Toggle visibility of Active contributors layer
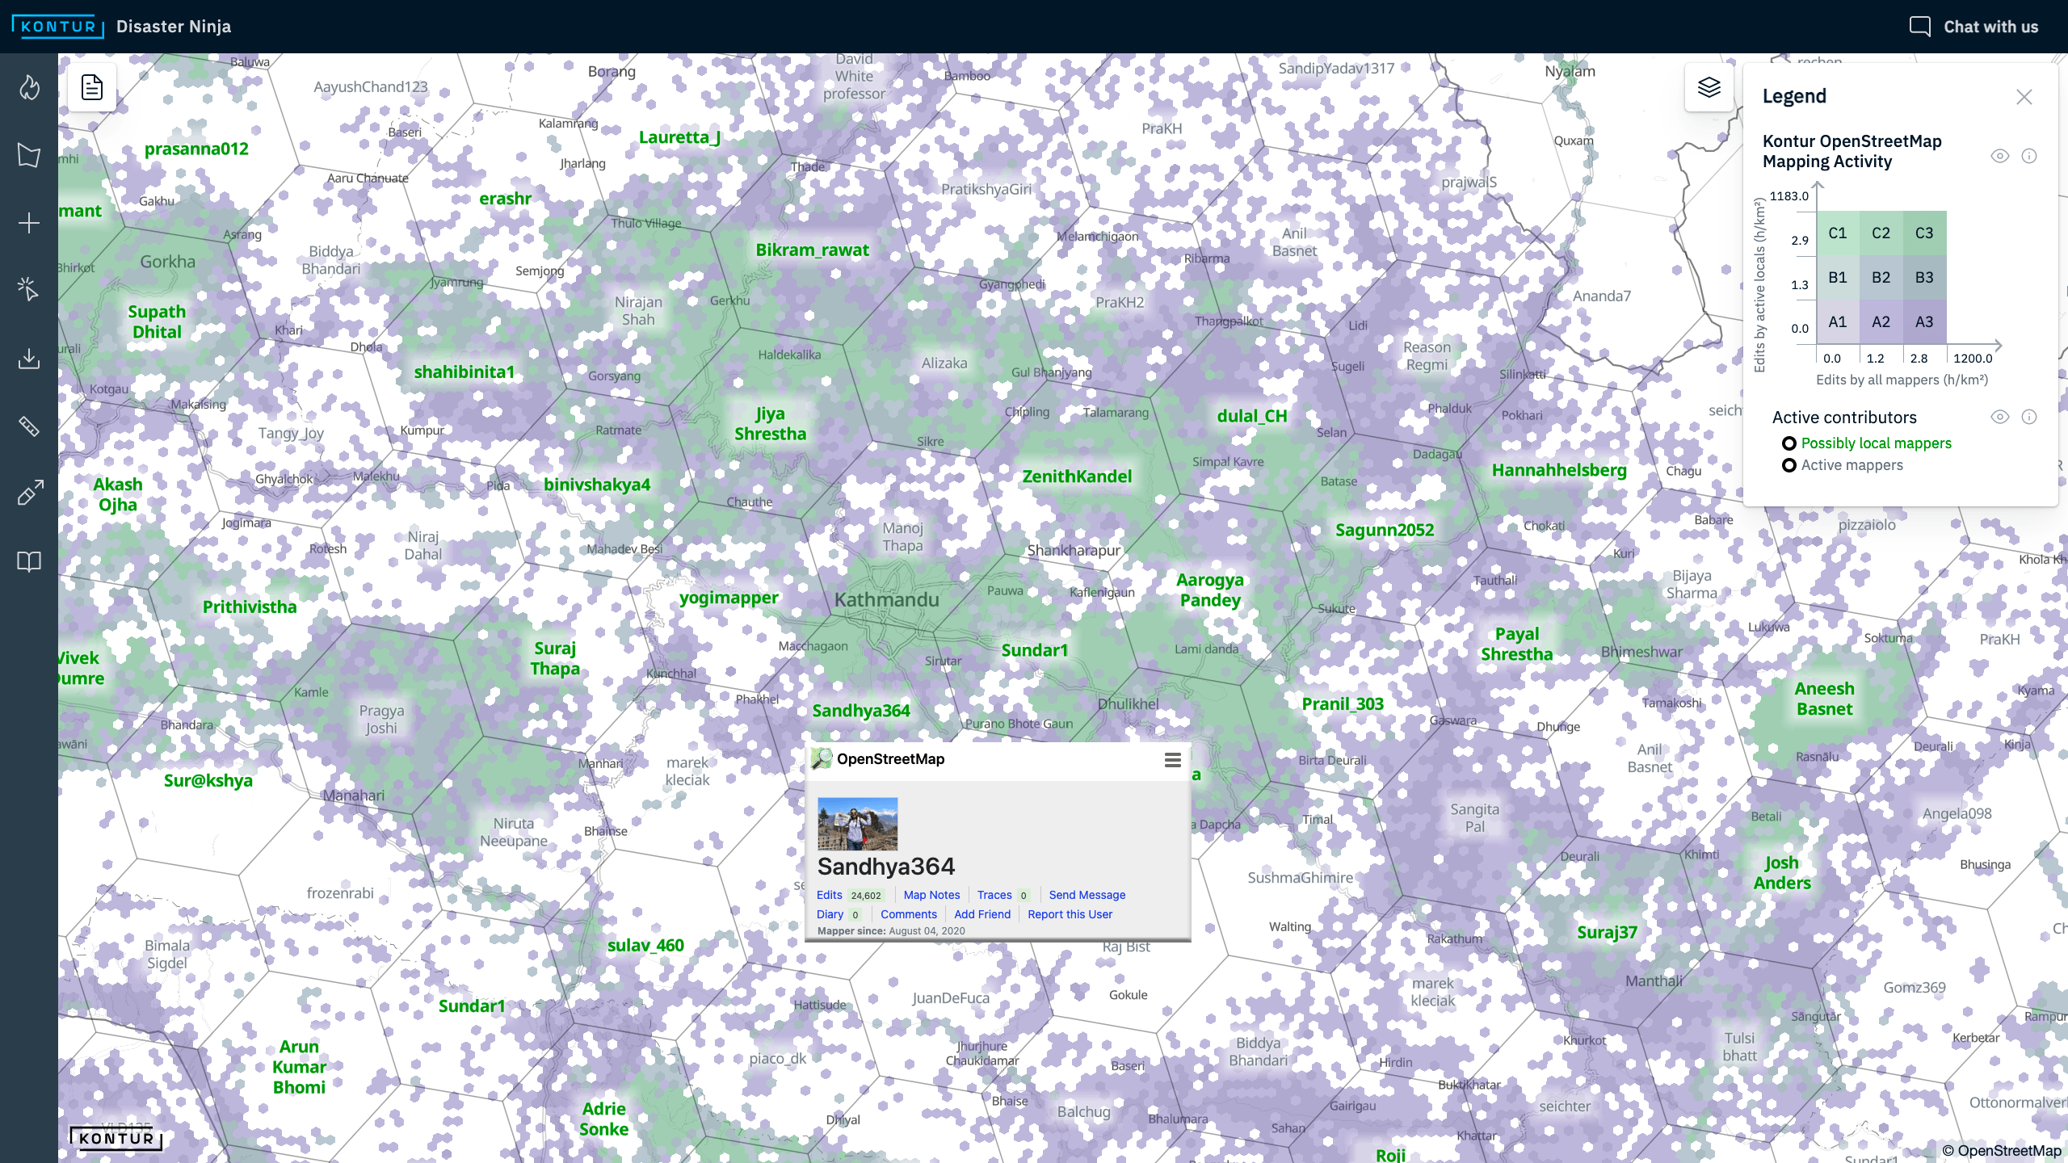Viewport: 2068px width, 1163px height. click(1999, 417)
